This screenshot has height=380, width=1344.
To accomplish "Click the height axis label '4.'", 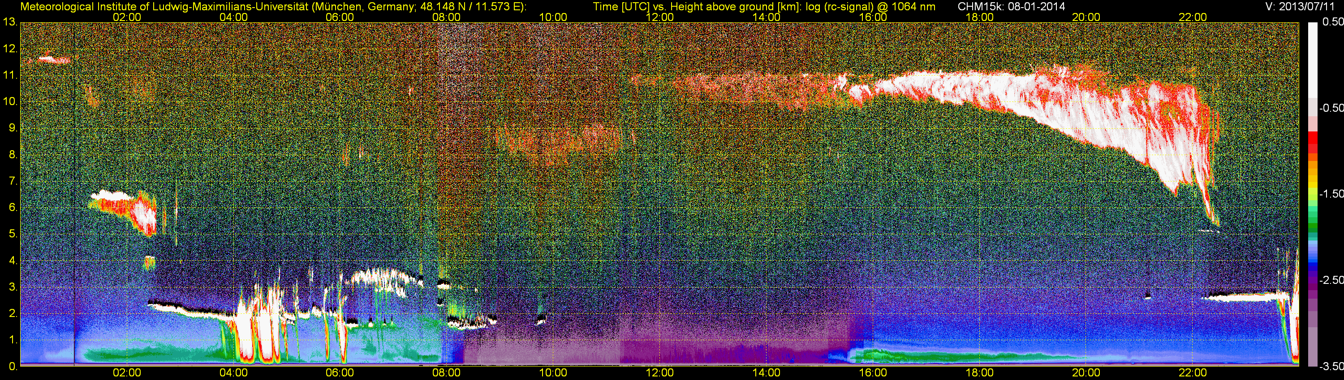I will [13, 260].
